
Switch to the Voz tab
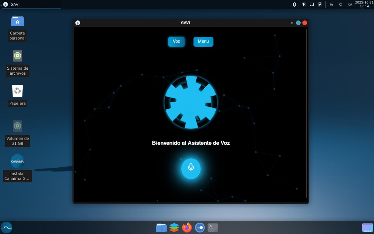176,42
